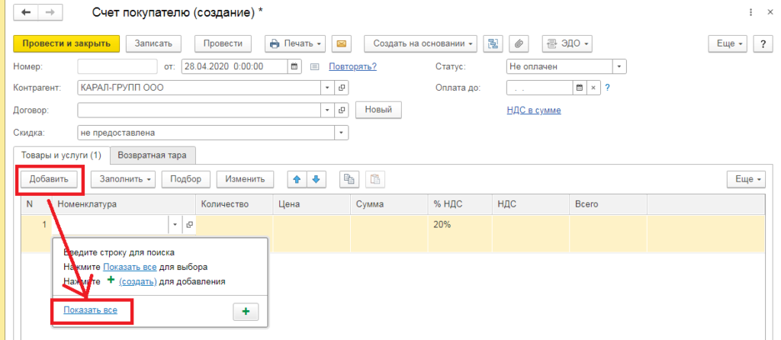Click green plus create button in popup

point(245,311)
